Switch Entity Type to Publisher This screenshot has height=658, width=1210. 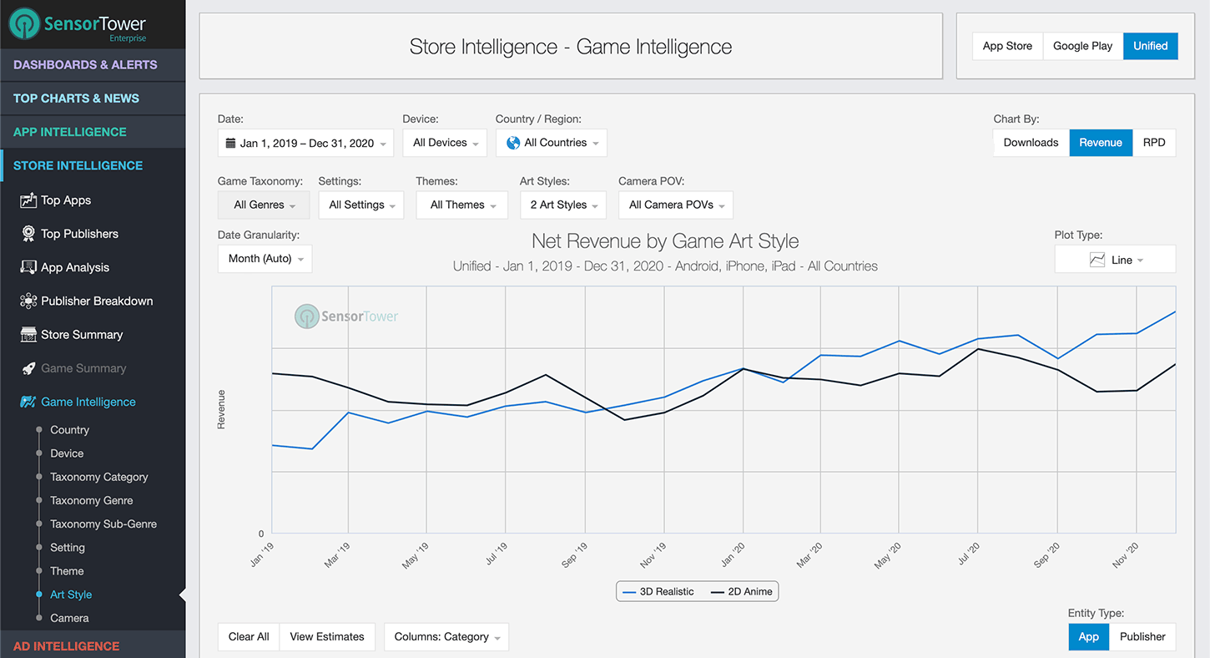[x=1142, y=636]
